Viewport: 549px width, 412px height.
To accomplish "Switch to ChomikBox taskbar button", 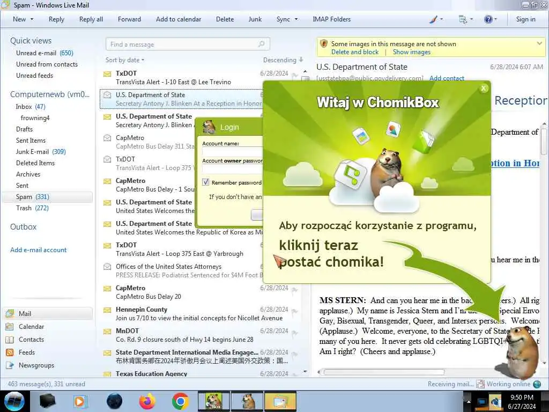I will pos(213,401).
